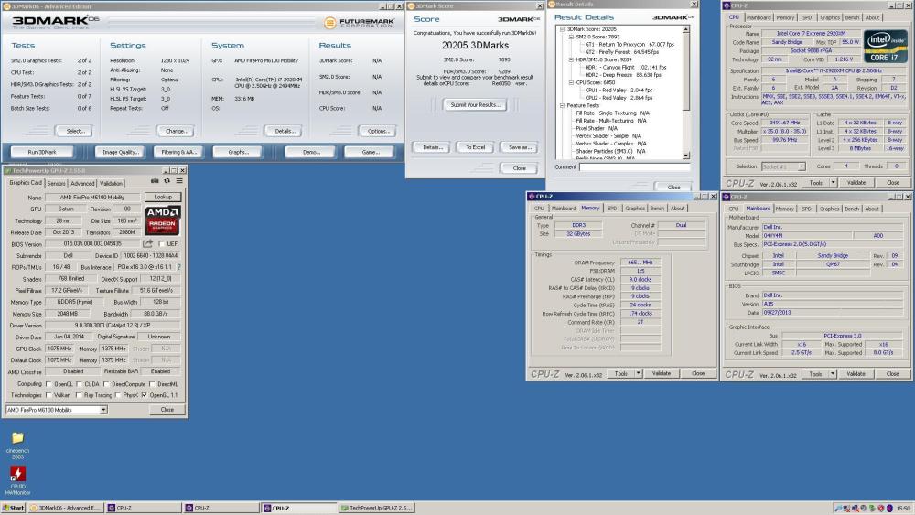Image resolution: width=915 pixels, height=515 pixels.
Task: Click the GPU-Z refresh icon
Action: pyautogui.click(x=167, y=181)
